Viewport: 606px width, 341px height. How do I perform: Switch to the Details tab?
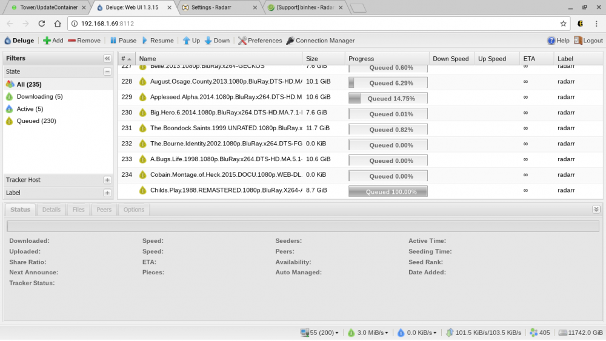point(51,210)
